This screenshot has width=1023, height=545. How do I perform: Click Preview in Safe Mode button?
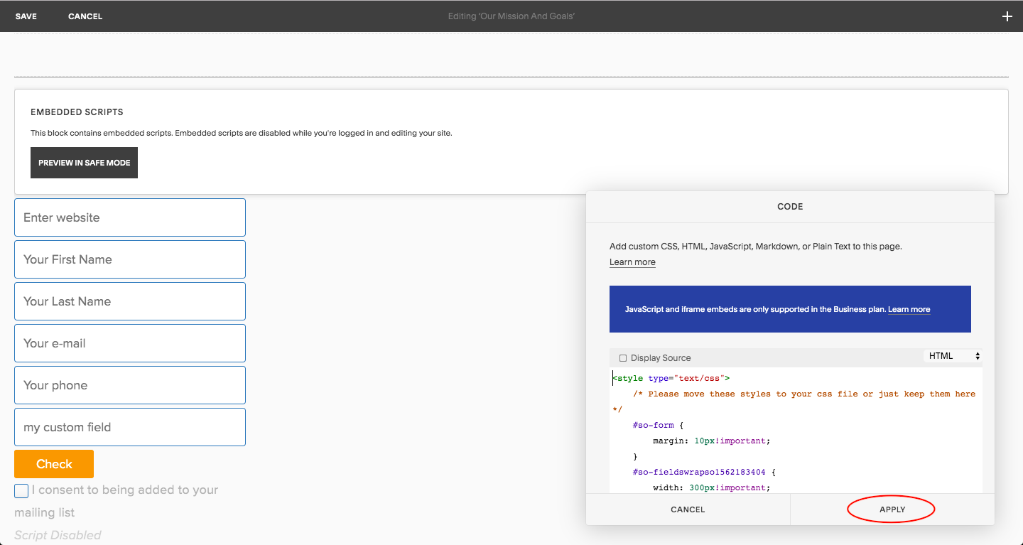coord(84,163)
